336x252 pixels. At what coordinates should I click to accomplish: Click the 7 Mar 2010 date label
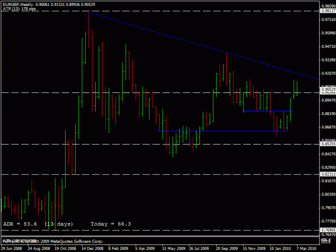[x=306, y=248]
